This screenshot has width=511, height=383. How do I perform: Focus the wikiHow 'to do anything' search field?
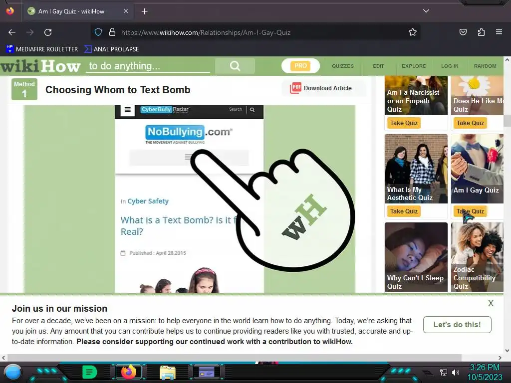tap(148, 66)
